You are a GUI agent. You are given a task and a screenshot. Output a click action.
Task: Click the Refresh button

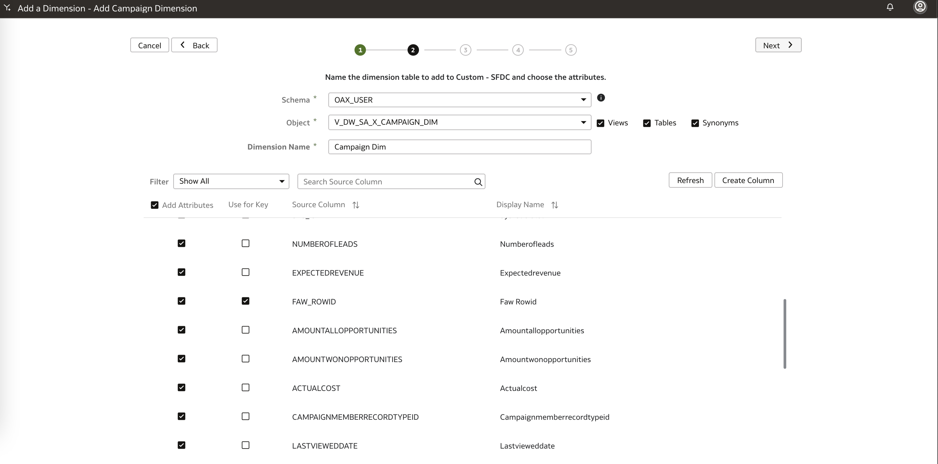690,180
